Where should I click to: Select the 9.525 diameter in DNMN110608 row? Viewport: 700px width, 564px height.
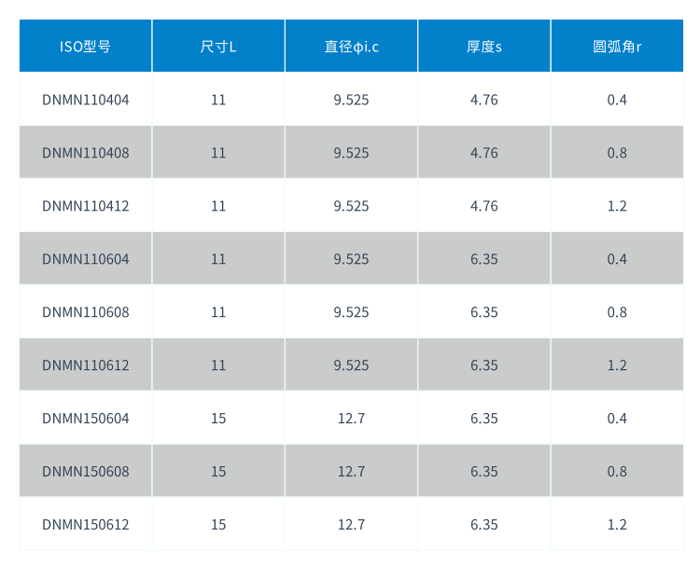click(x=351, y=311)
